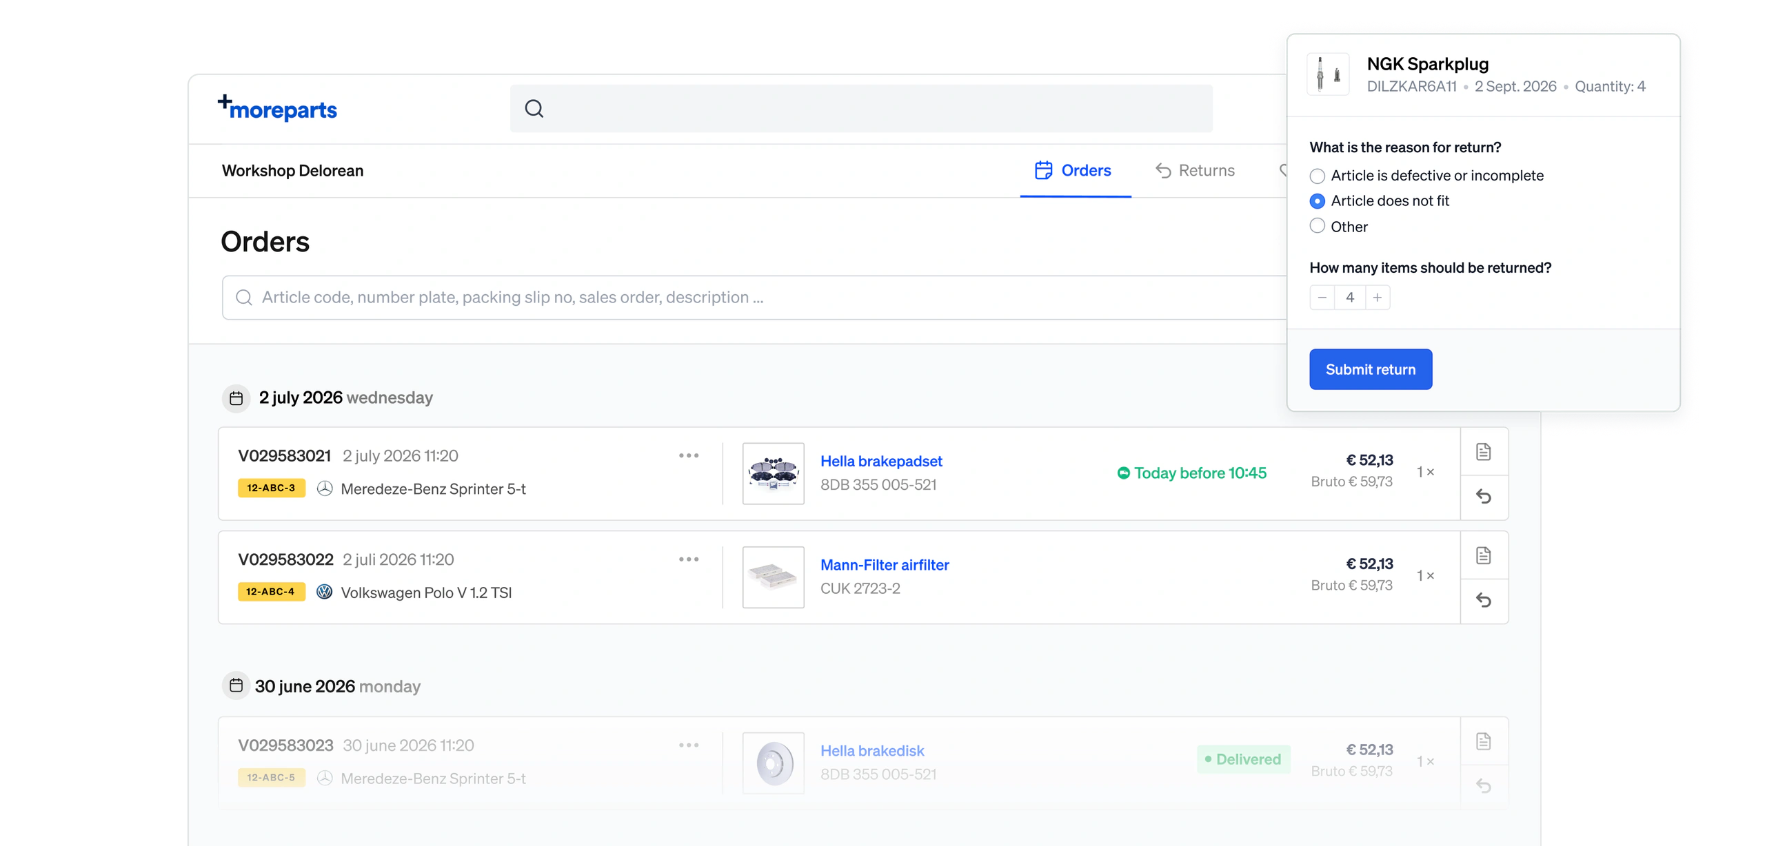This screenshot has height=846, width=1765.
Task: Click 'Today before 10:45' delivery status
Action: coord(1191,473)
